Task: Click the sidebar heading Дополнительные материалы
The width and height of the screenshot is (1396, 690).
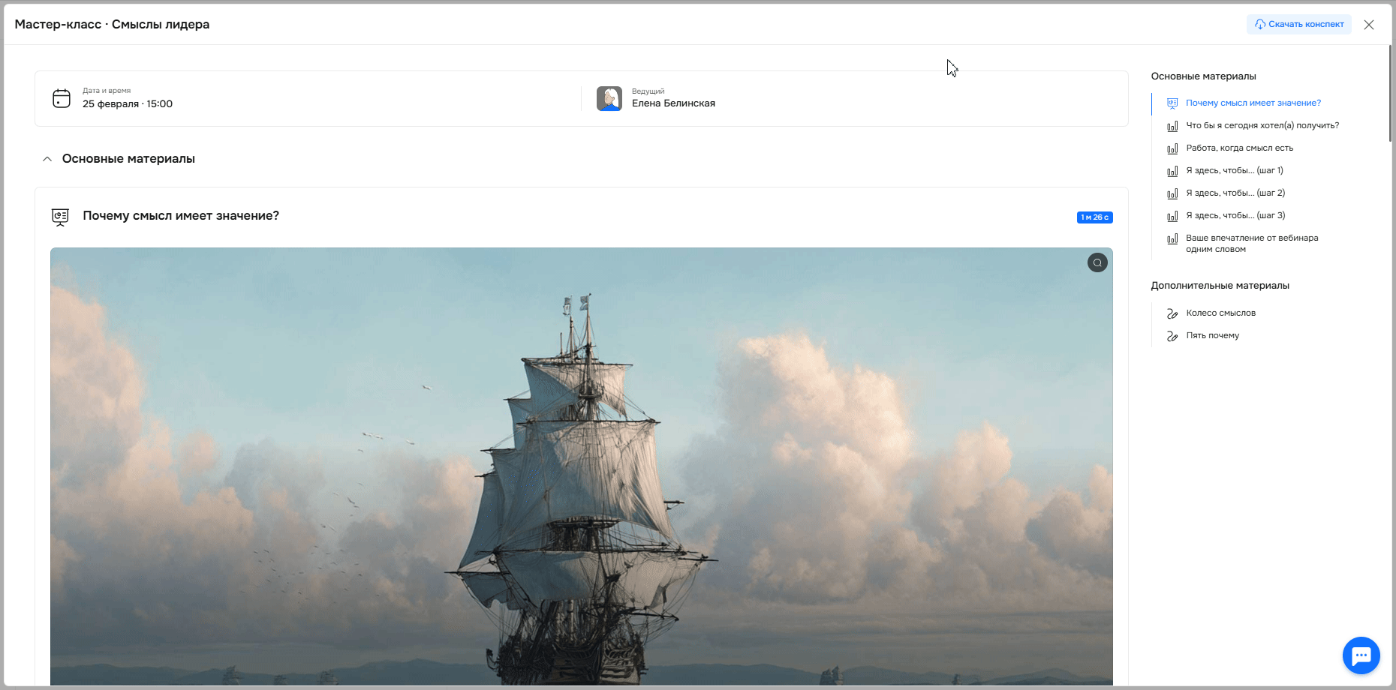Action: pyautogui.click(x=1220, y=286)
